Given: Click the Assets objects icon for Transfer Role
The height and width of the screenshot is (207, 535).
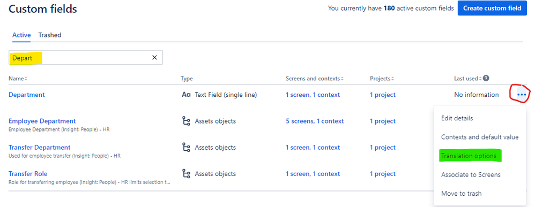Looking at the screenshot, I should (187, 174).
